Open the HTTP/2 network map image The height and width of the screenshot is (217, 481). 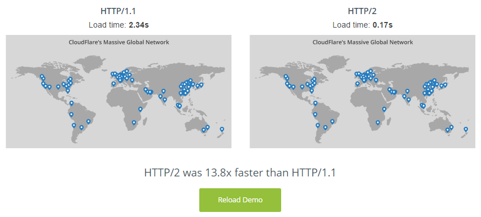click(362, 91)
